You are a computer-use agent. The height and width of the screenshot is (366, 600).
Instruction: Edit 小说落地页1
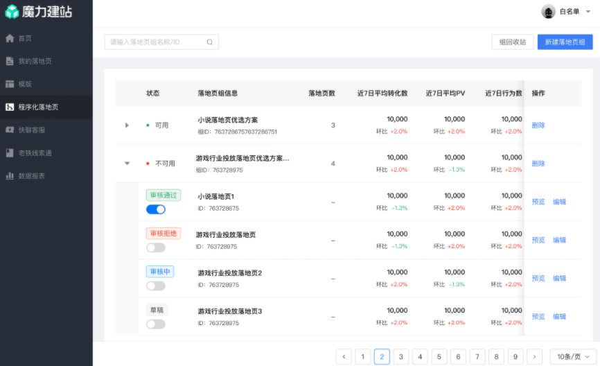pos(559,202)
